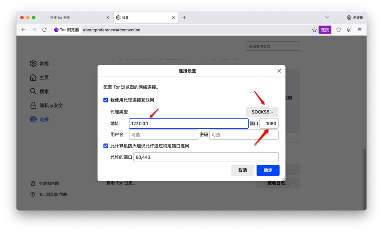Image resolution: width=383 pixels, height=232 pixels.
Task: Toggle 此计算机防火墙仅允许通过特定端口连网 checkbox
Action: point(105,146)
